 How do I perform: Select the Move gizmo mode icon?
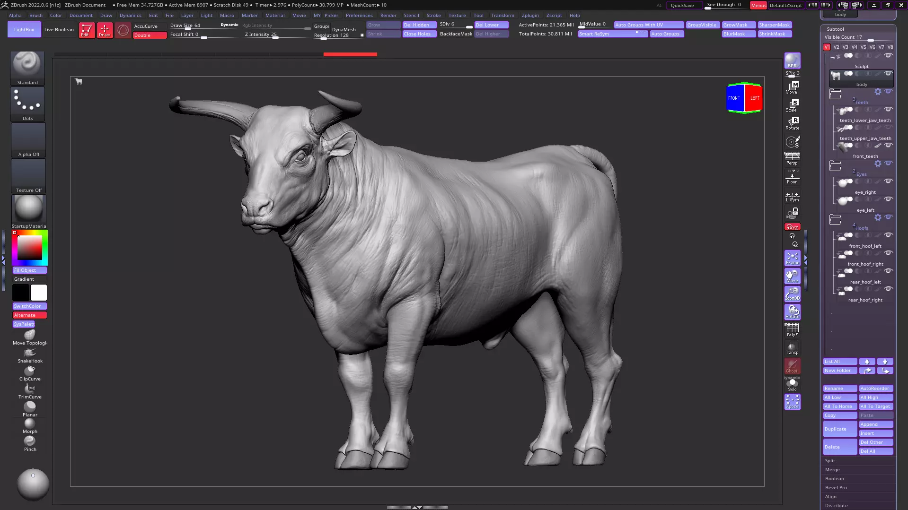[792, 87]
